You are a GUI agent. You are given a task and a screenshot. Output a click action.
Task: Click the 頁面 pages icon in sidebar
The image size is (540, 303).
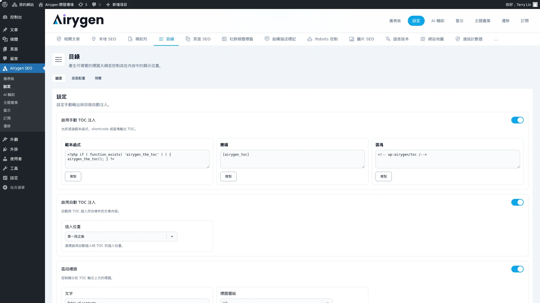click(5, 49)
